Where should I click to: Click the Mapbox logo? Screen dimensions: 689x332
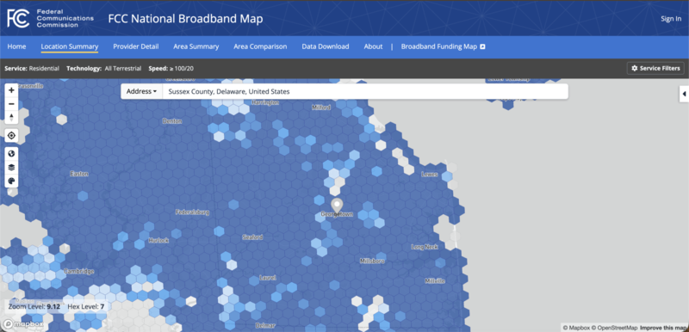pos(24,324)
